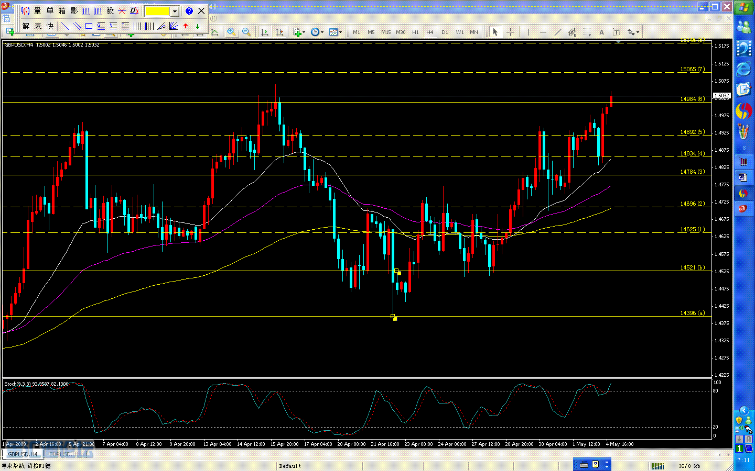Switch to the GBPUSD,H4 chart tab
755x471 pixels.
coord(23,454)
